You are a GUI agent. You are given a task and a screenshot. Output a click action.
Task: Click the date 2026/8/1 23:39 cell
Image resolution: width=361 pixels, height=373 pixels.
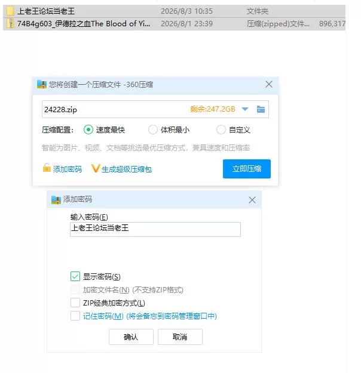coord(186,24)
